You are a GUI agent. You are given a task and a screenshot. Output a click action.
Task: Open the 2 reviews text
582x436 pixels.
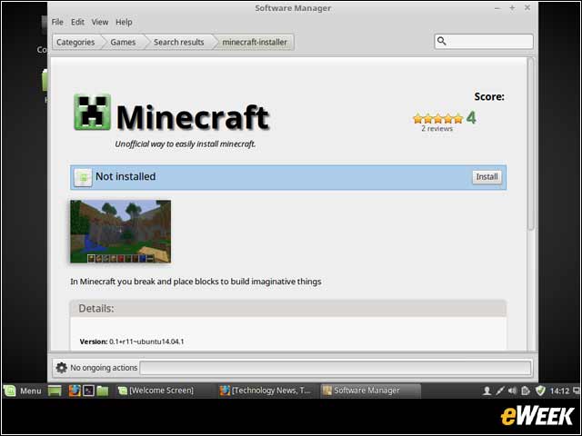436,129
